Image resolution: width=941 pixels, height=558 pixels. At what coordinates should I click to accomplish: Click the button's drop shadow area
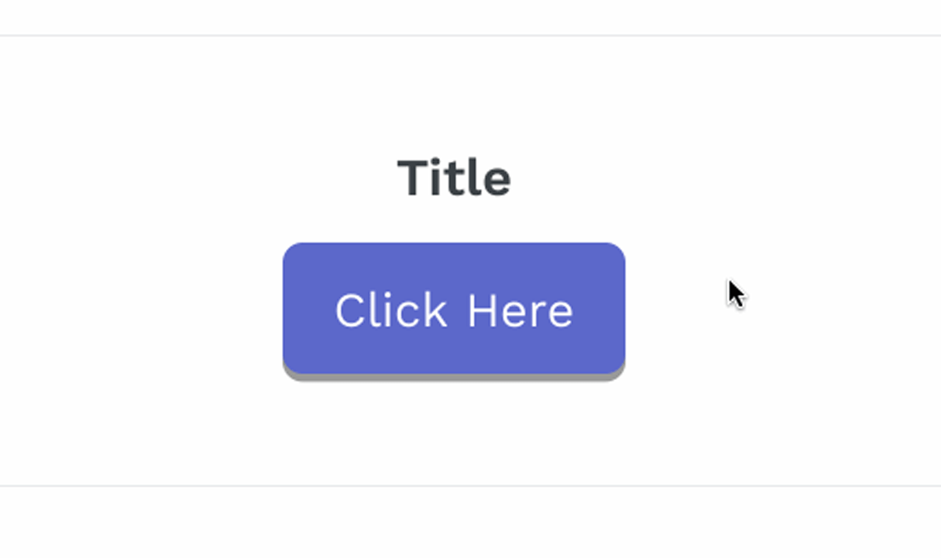[455, 377]
